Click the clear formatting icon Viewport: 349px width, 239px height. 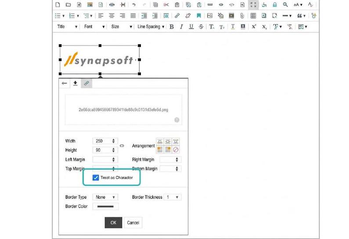tap(290, 27)
